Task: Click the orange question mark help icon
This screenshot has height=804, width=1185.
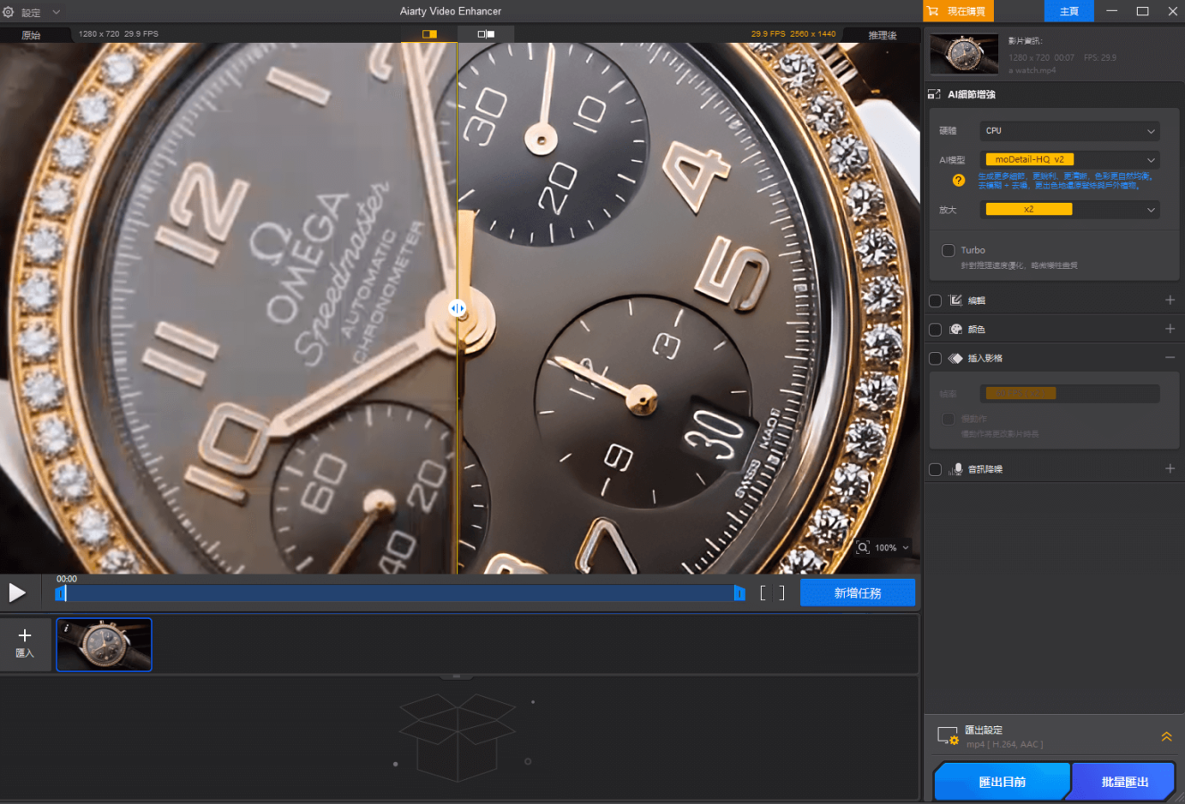Action: point(958,180)
